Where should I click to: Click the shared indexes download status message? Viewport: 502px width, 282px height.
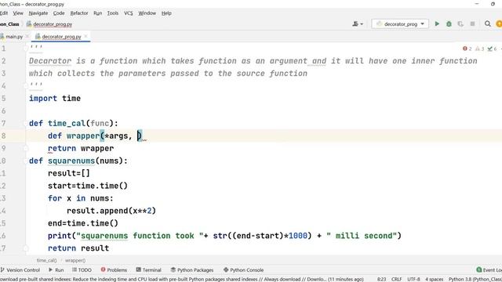click(x=182, y=279)
